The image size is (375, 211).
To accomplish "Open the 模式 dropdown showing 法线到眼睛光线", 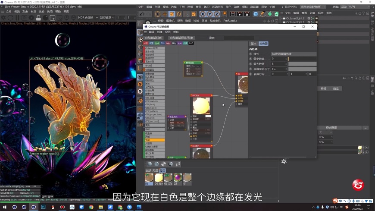I will click(293, 54).
